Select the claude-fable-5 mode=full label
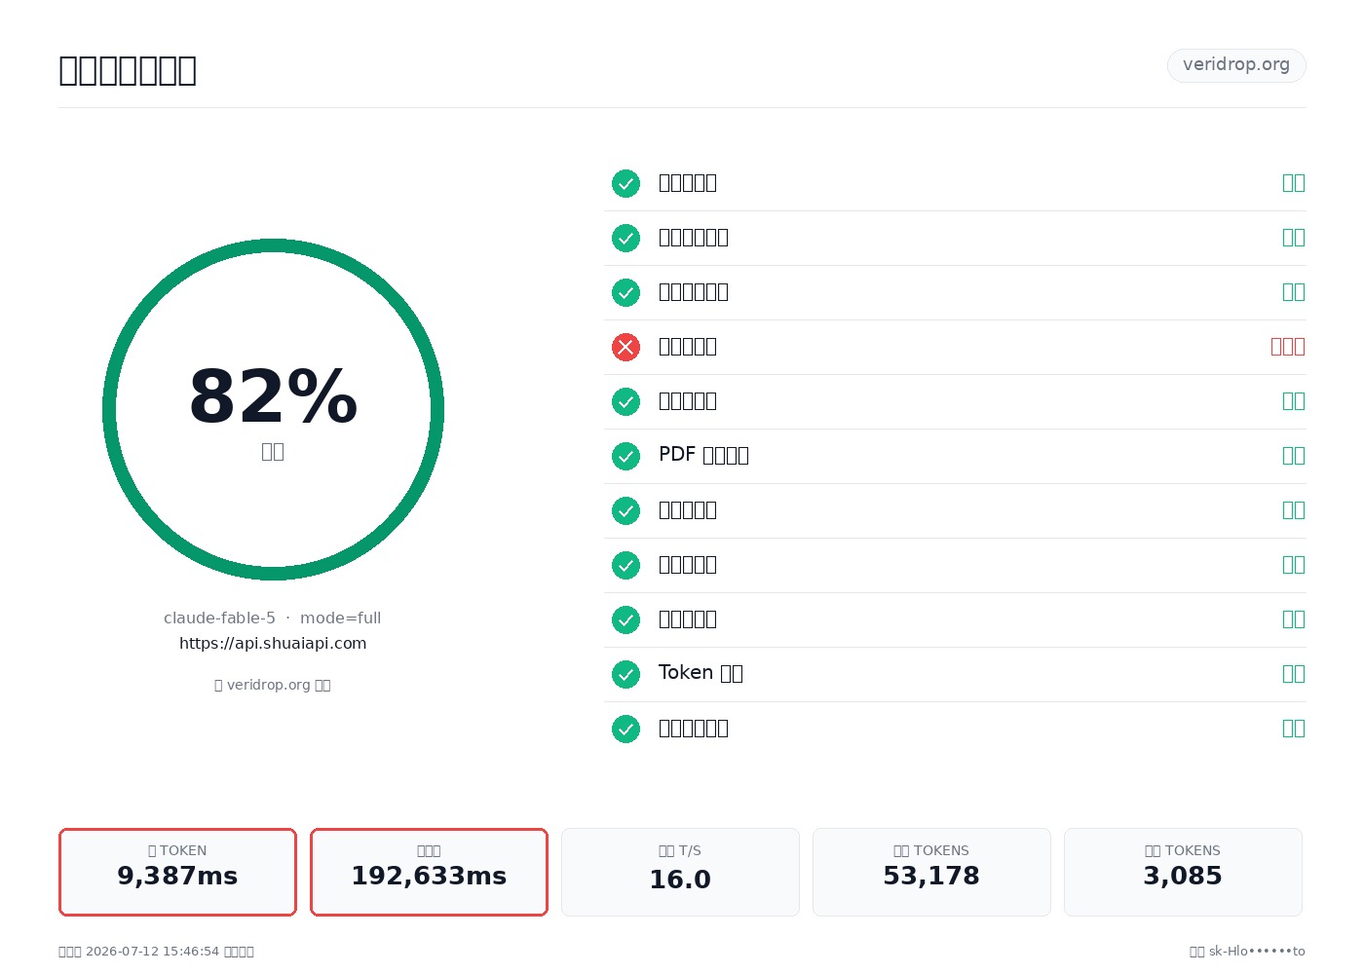 click(x=273, y=618)
